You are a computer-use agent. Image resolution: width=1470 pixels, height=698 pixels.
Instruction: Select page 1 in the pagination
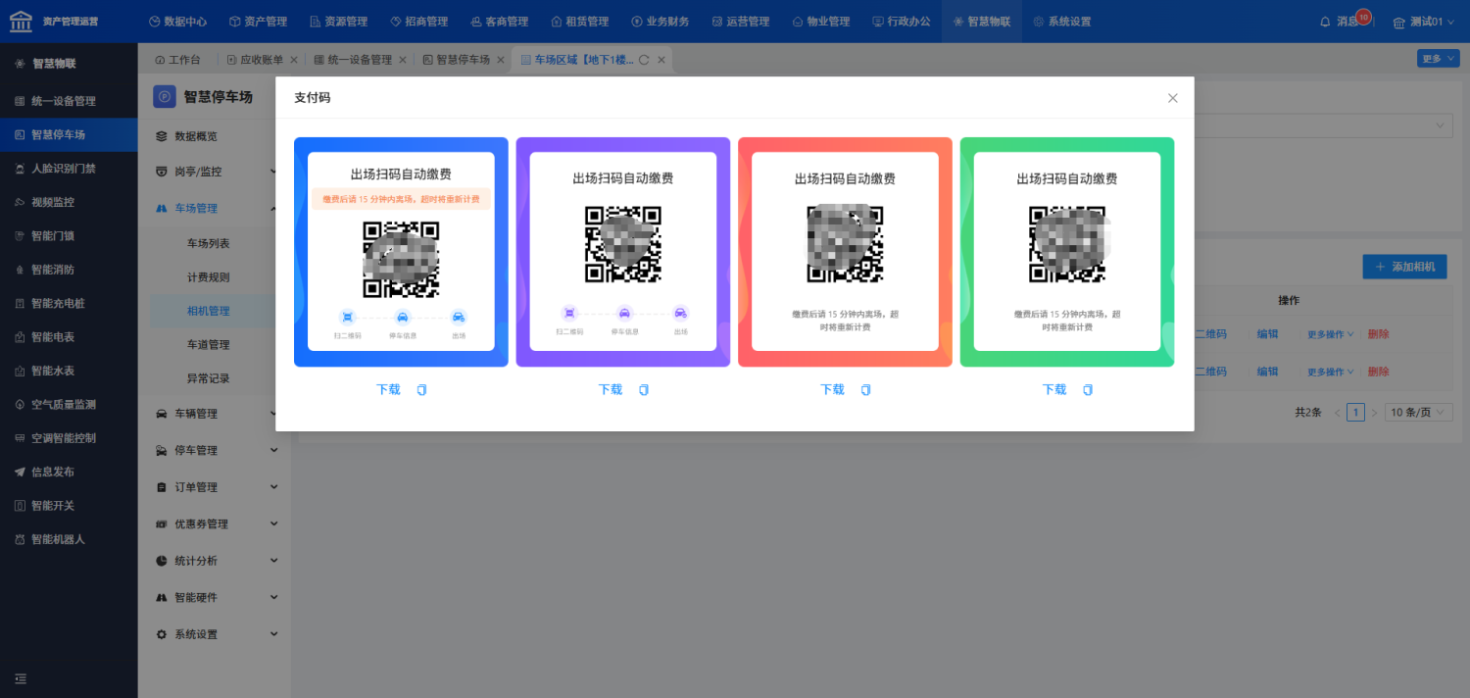tap(1355, 413)
